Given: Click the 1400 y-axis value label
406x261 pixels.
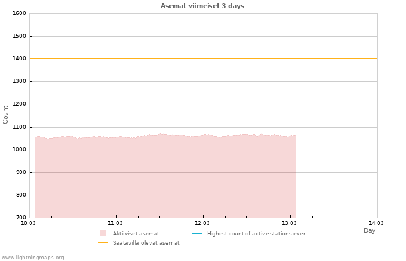Looking at the screenshot, I should click(x=19, y=59).
